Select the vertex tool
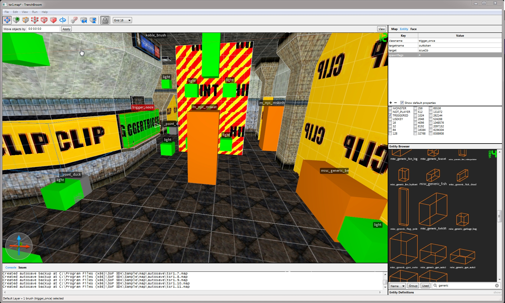Viewport: 505px width, 303px height. click(x=35, y=20)
